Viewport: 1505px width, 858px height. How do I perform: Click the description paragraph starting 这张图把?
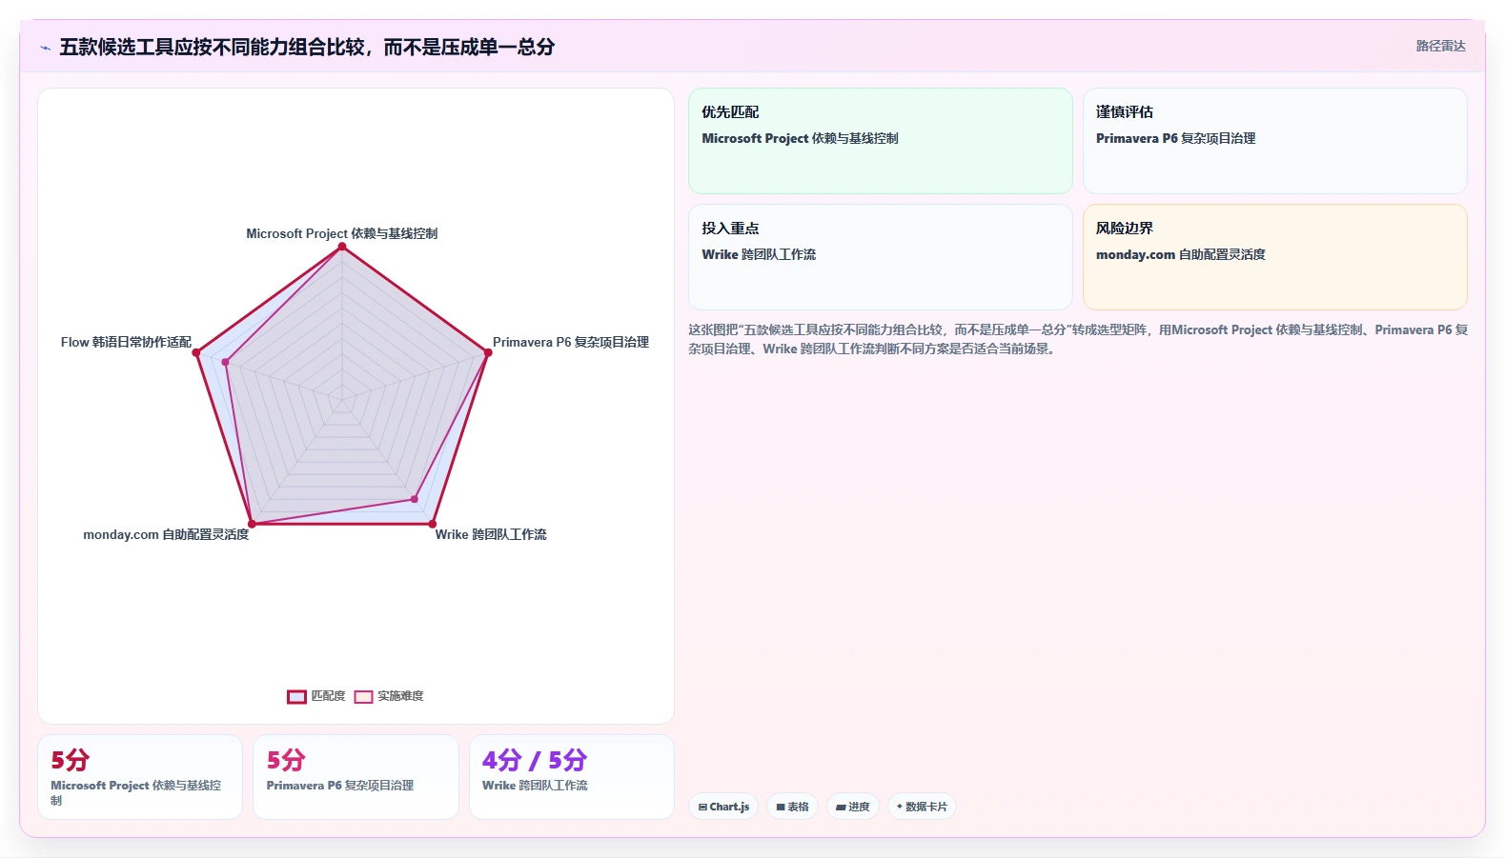1078,339
